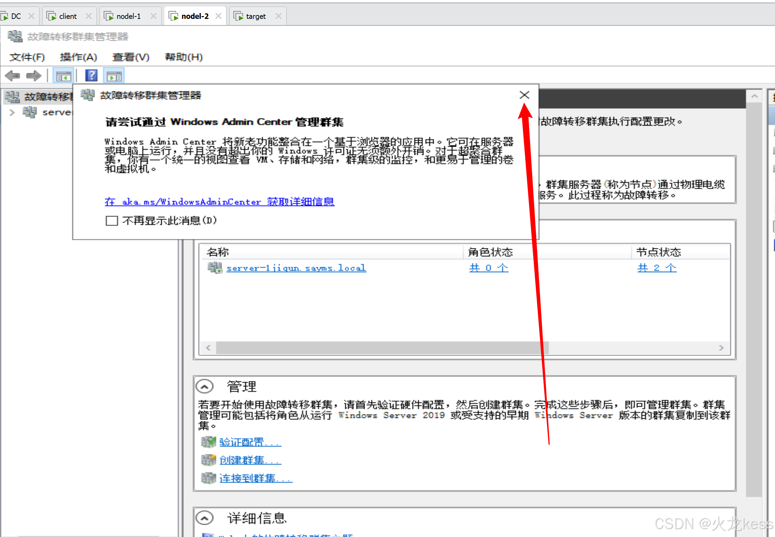Click the 共 2 个 node status link

(657, 268)
